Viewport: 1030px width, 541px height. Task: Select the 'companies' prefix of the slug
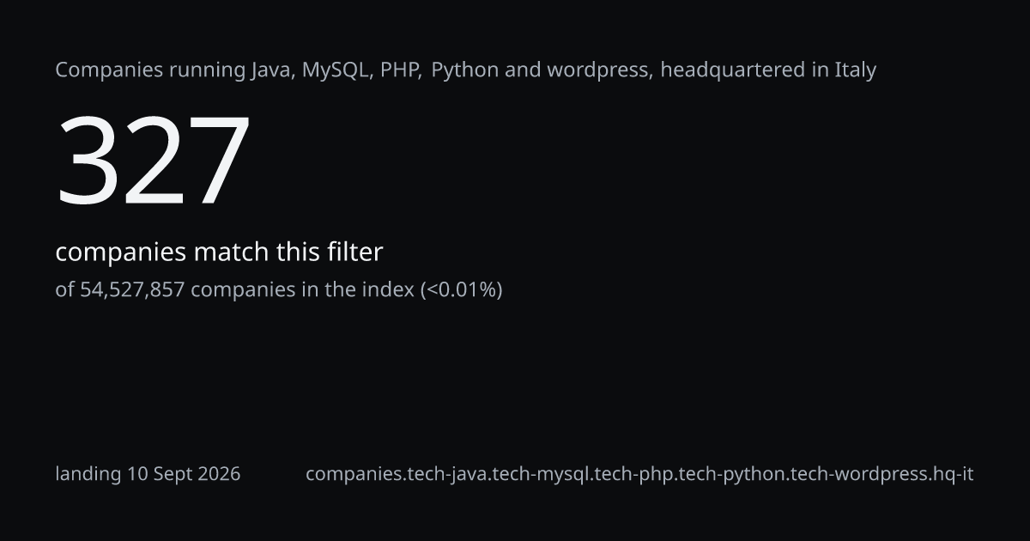[x=348, y=474]
